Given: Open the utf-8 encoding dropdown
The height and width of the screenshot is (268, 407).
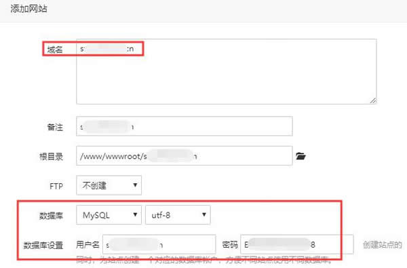Looking at the screenshot, I should [x=178, y=215].
